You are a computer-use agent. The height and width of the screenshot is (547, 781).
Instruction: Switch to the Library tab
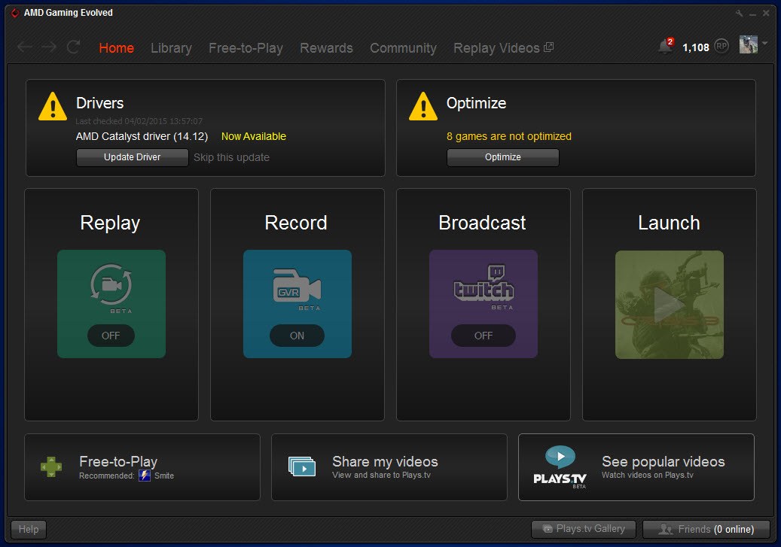pyautogui.click(x=172, y=48)
